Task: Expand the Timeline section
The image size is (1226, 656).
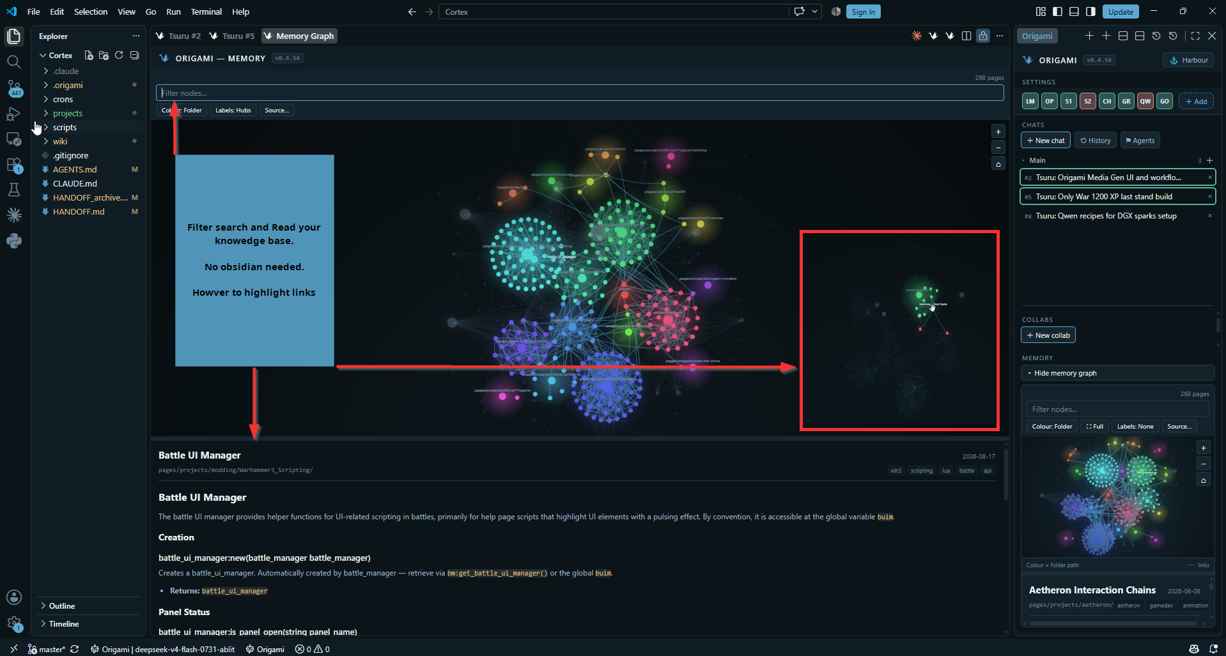Action: (x=89, y=623)
